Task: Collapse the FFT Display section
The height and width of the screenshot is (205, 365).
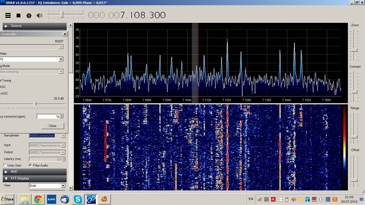Action: click(33, 178)
